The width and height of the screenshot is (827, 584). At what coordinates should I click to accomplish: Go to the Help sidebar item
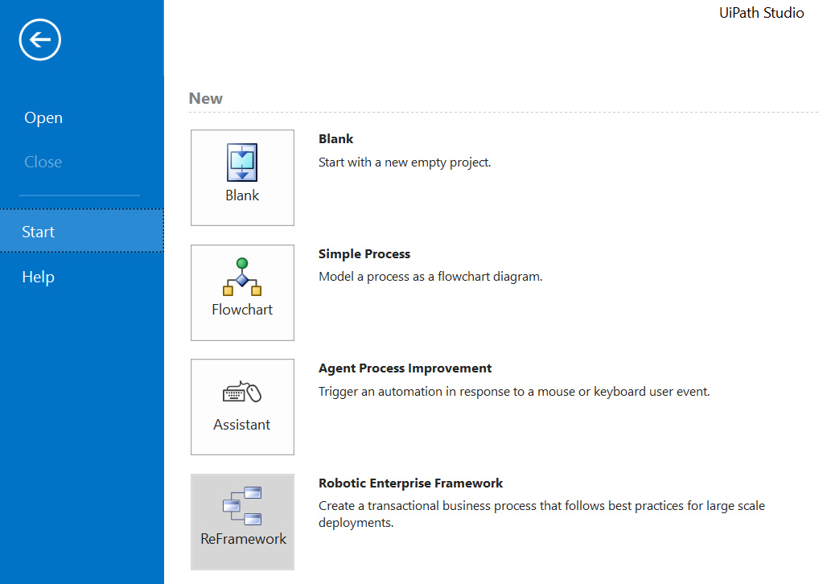click(x=39, y=277)
